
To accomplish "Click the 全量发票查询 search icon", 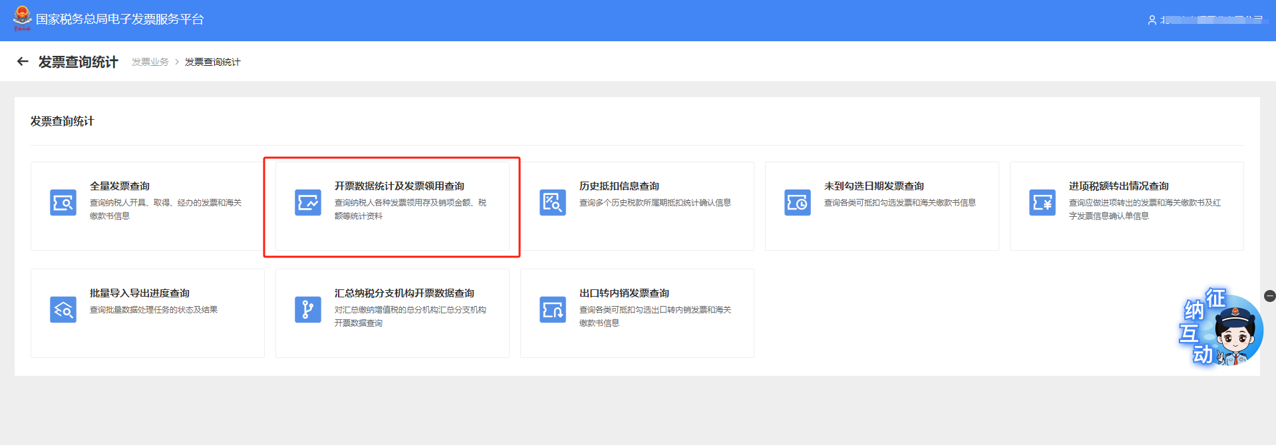I will [x=63, y=203].
